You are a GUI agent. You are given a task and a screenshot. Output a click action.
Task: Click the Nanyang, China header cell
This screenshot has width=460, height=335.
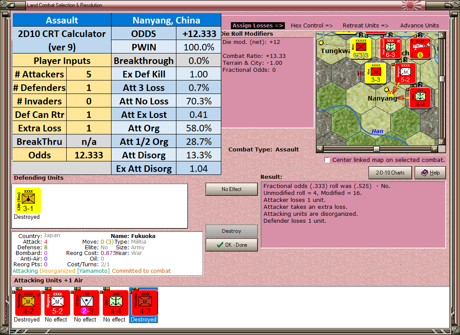[166, 20]
